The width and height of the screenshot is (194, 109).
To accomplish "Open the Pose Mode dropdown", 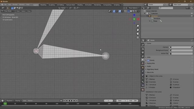I will (x=8, y=11).
